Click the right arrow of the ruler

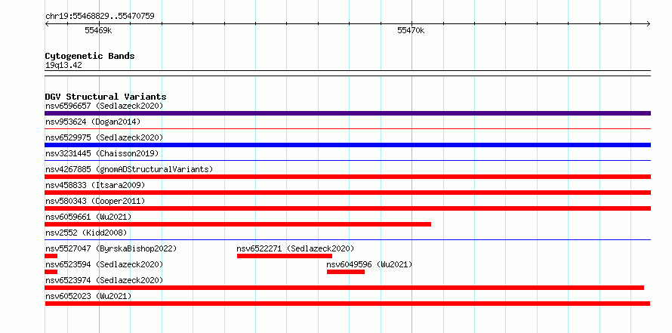click(649, 24)
